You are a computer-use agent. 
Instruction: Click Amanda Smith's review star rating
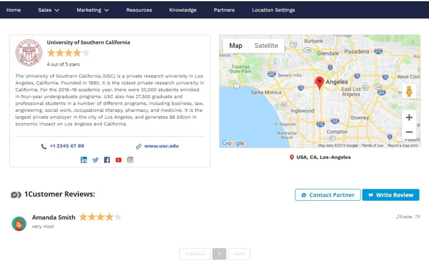tap(101, 217)
